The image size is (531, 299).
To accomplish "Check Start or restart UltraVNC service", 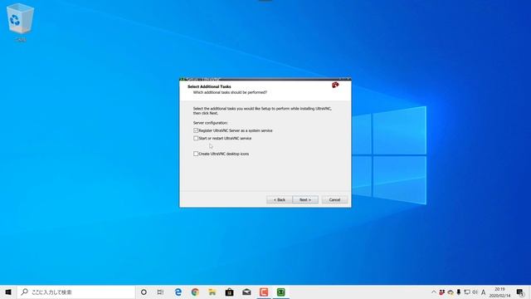I will (196, 139).
